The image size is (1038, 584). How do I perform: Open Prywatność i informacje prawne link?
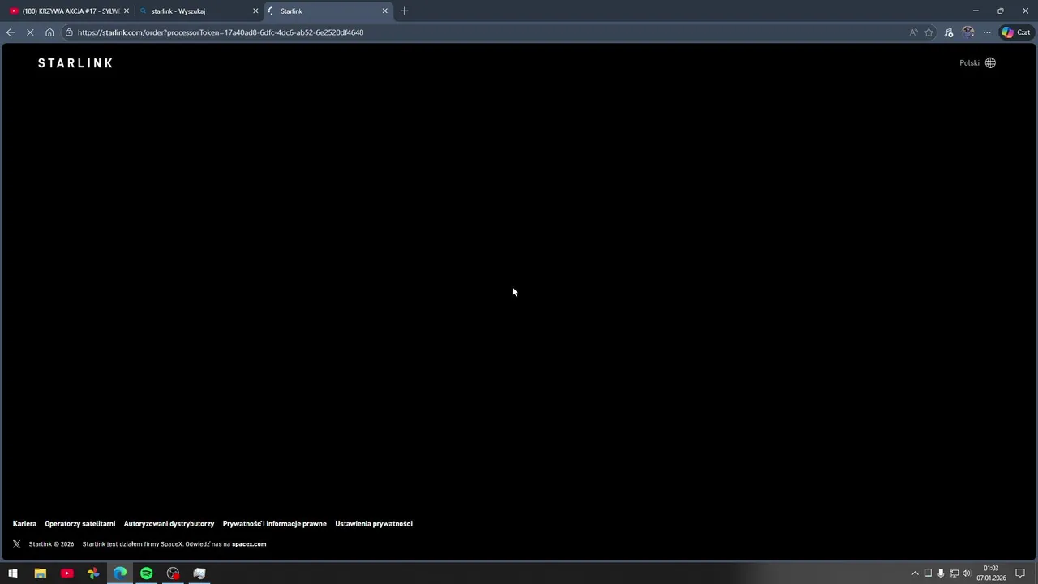pyautogui.click(x=275, y=524)
